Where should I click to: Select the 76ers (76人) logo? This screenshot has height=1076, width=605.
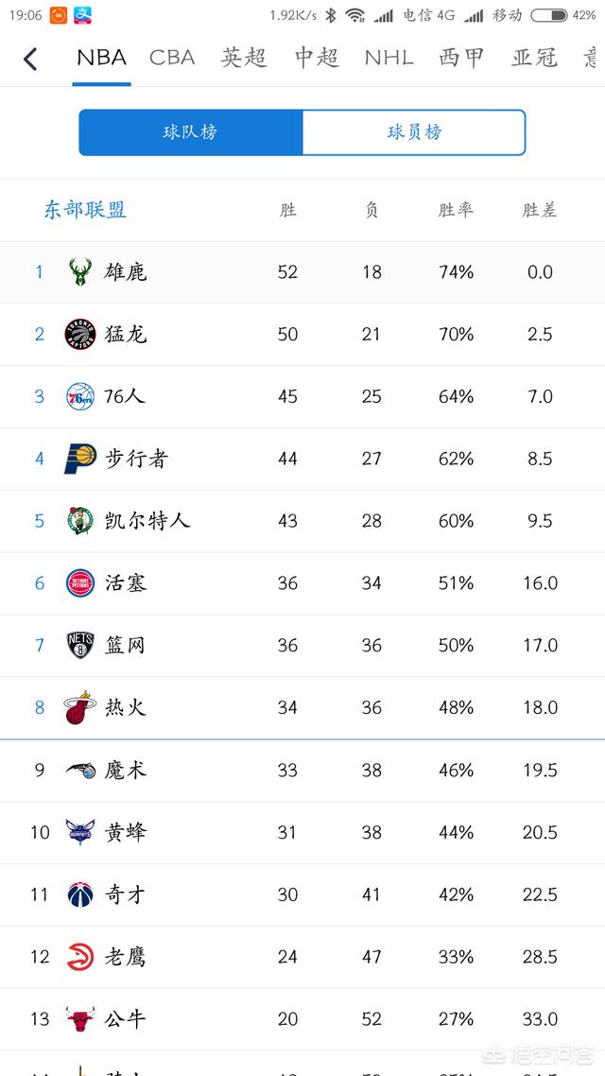[x=80, y=396]
